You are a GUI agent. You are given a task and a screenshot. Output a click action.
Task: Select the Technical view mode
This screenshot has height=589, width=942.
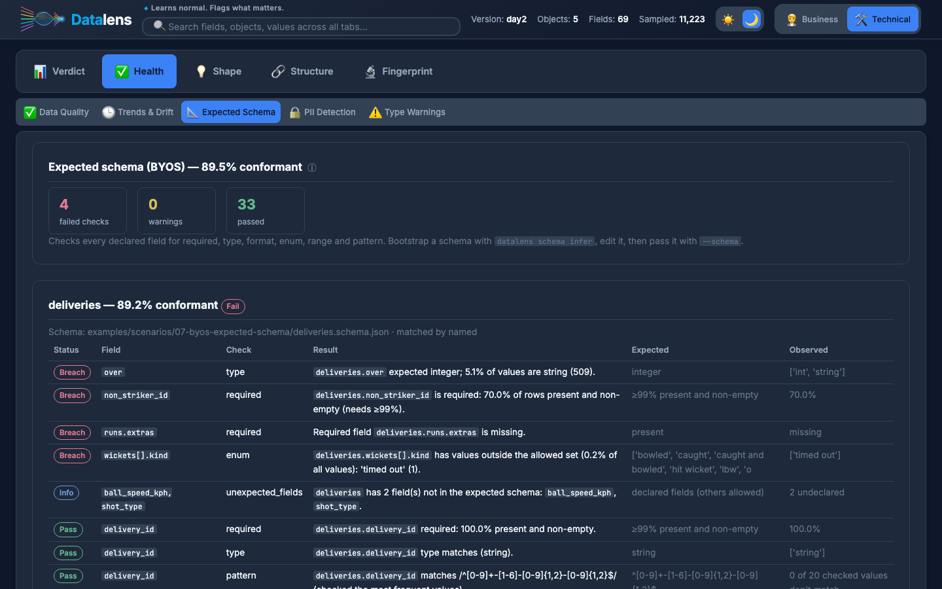point(882,20)
